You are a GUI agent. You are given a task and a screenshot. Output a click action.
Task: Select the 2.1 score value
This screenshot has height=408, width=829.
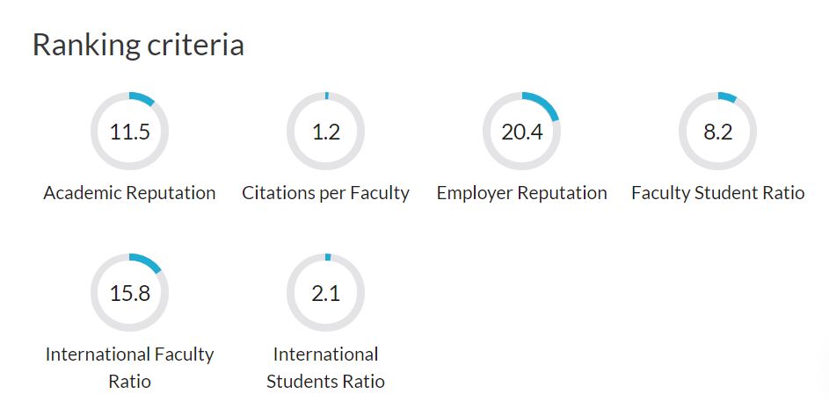click(x=325, y=293)
